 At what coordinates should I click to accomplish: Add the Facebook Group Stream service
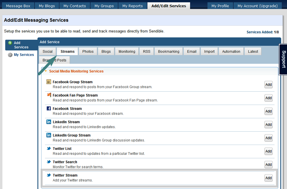tap(268, 85)
